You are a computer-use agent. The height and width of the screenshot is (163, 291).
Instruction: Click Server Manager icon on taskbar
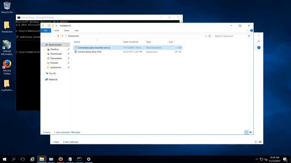51,159
